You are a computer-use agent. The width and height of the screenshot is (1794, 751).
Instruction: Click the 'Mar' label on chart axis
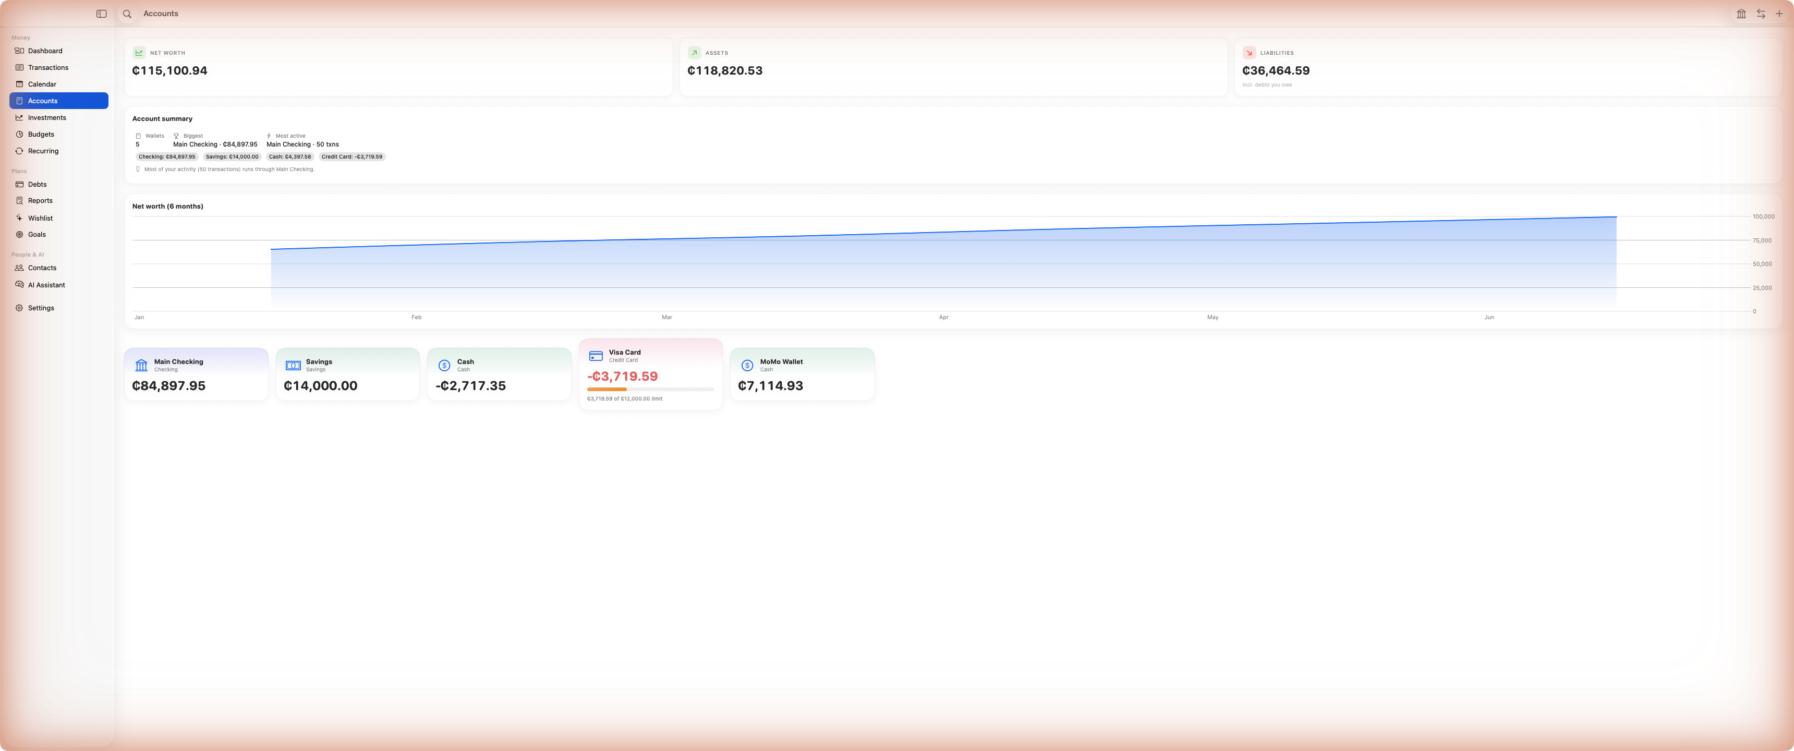pos(666,318)
